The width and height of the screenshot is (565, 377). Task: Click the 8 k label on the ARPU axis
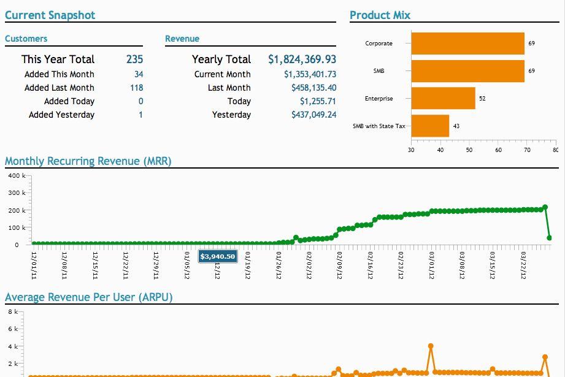tap(13, 312)
